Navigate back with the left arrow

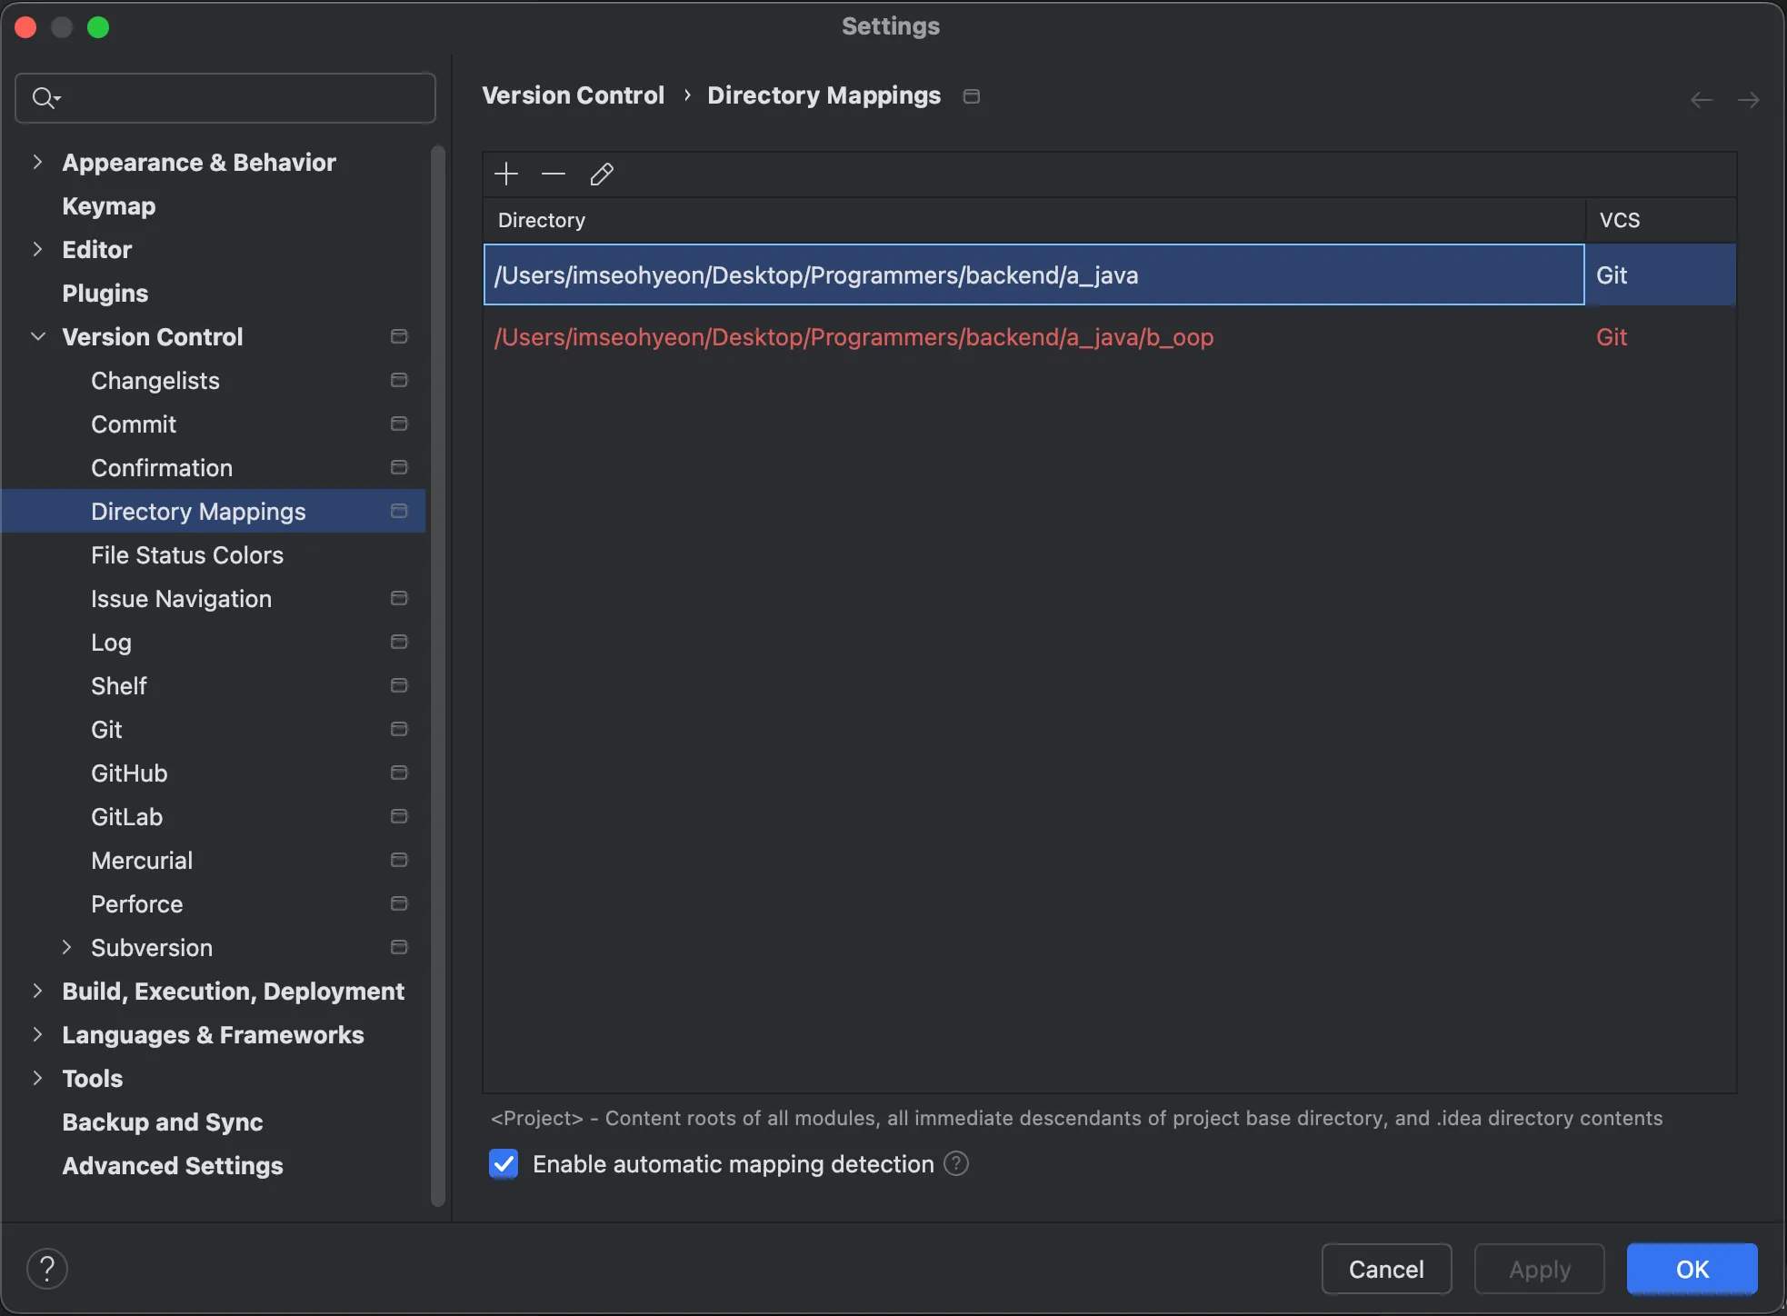click(1702, 100)
